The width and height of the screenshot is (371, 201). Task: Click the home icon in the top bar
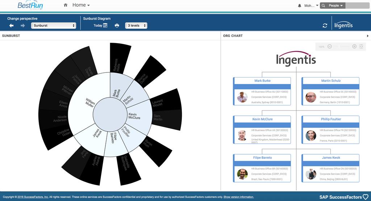click(x=66, y=5)
